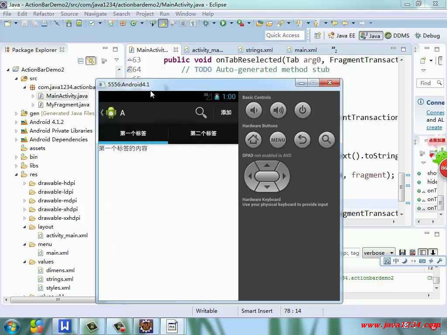Open the Package Explorer view menu
Viewport: 447px width, 335px height.
[x=116, y=60]
